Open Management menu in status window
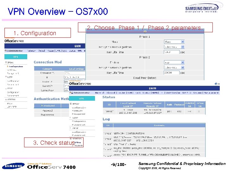The image size is (228, 171). [x=211, y=92]
